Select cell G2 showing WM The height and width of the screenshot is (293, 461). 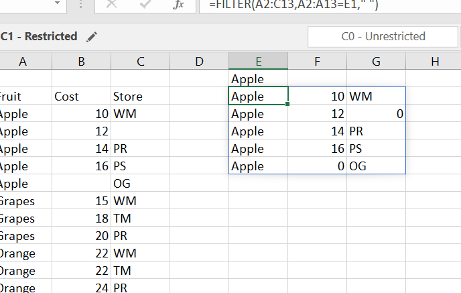[x=377, y=96]
